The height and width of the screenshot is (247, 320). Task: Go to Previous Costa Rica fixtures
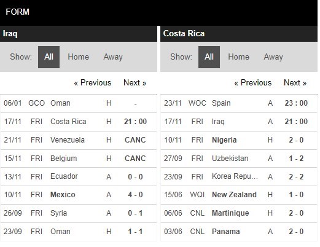pyautogui.click(x=253, y=83)
